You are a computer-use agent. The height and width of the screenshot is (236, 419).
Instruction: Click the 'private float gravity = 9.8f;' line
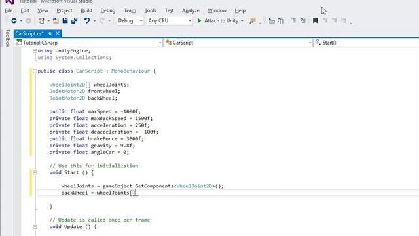[92, 146]
